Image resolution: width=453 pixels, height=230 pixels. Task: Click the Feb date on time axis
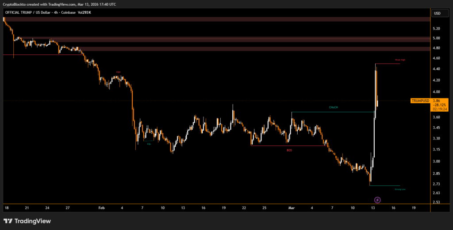(101, 207)
